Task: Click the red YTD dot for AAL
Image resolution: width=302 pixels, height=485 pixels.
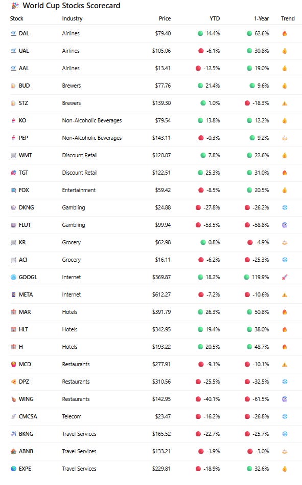Action: [198, 68]
